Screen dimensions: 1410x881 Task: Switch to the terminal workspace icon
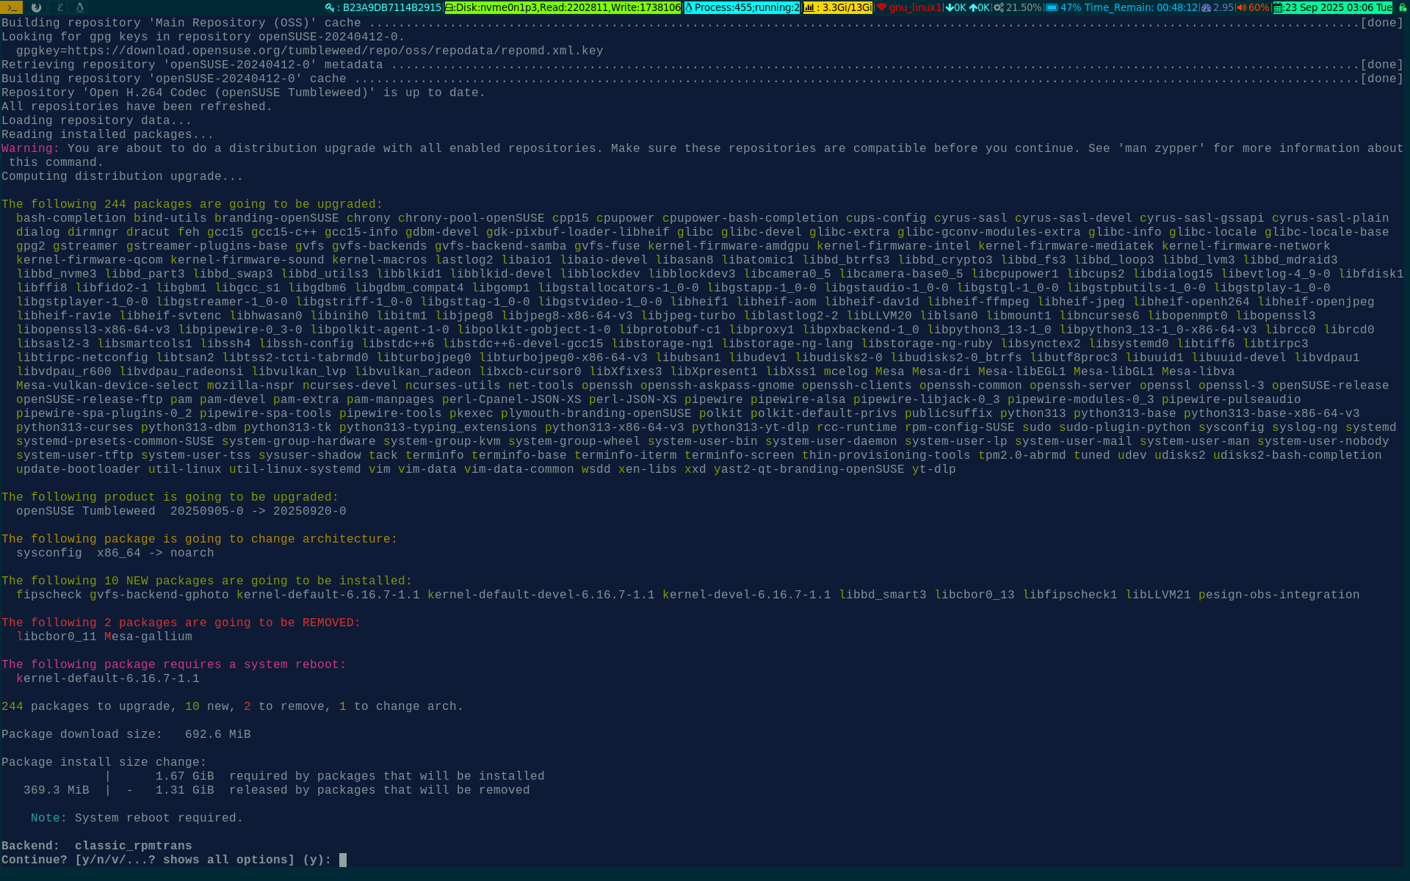(12, 7)
